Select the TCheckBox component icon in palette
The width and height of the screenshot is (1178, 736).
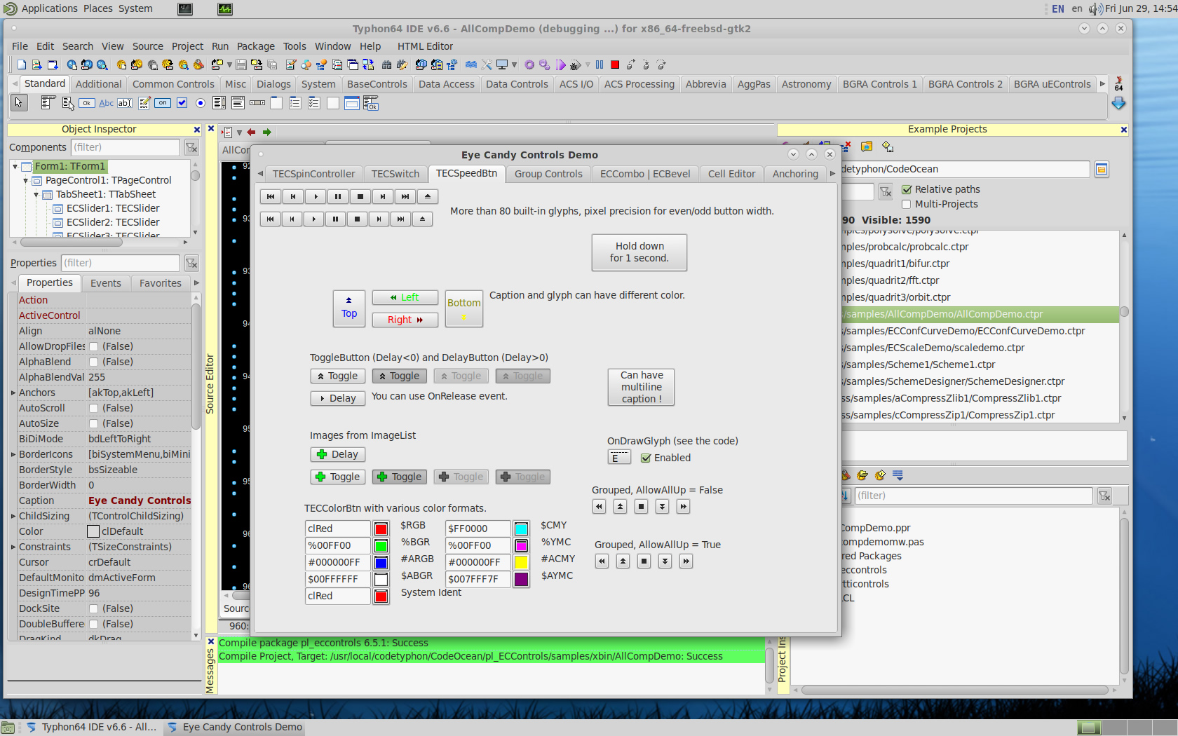click(182, 103)
